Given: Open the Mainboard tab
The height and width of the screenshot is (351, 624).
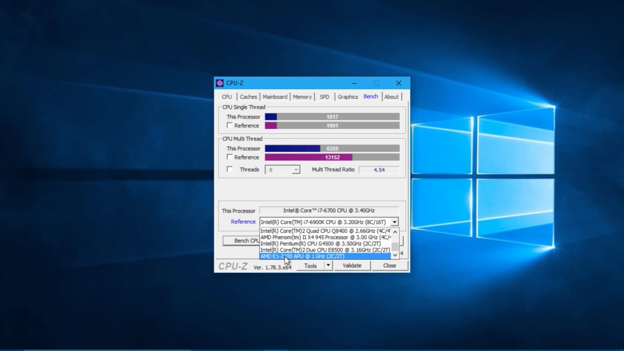Looking at the screenshot, I should tap(275, 97).
